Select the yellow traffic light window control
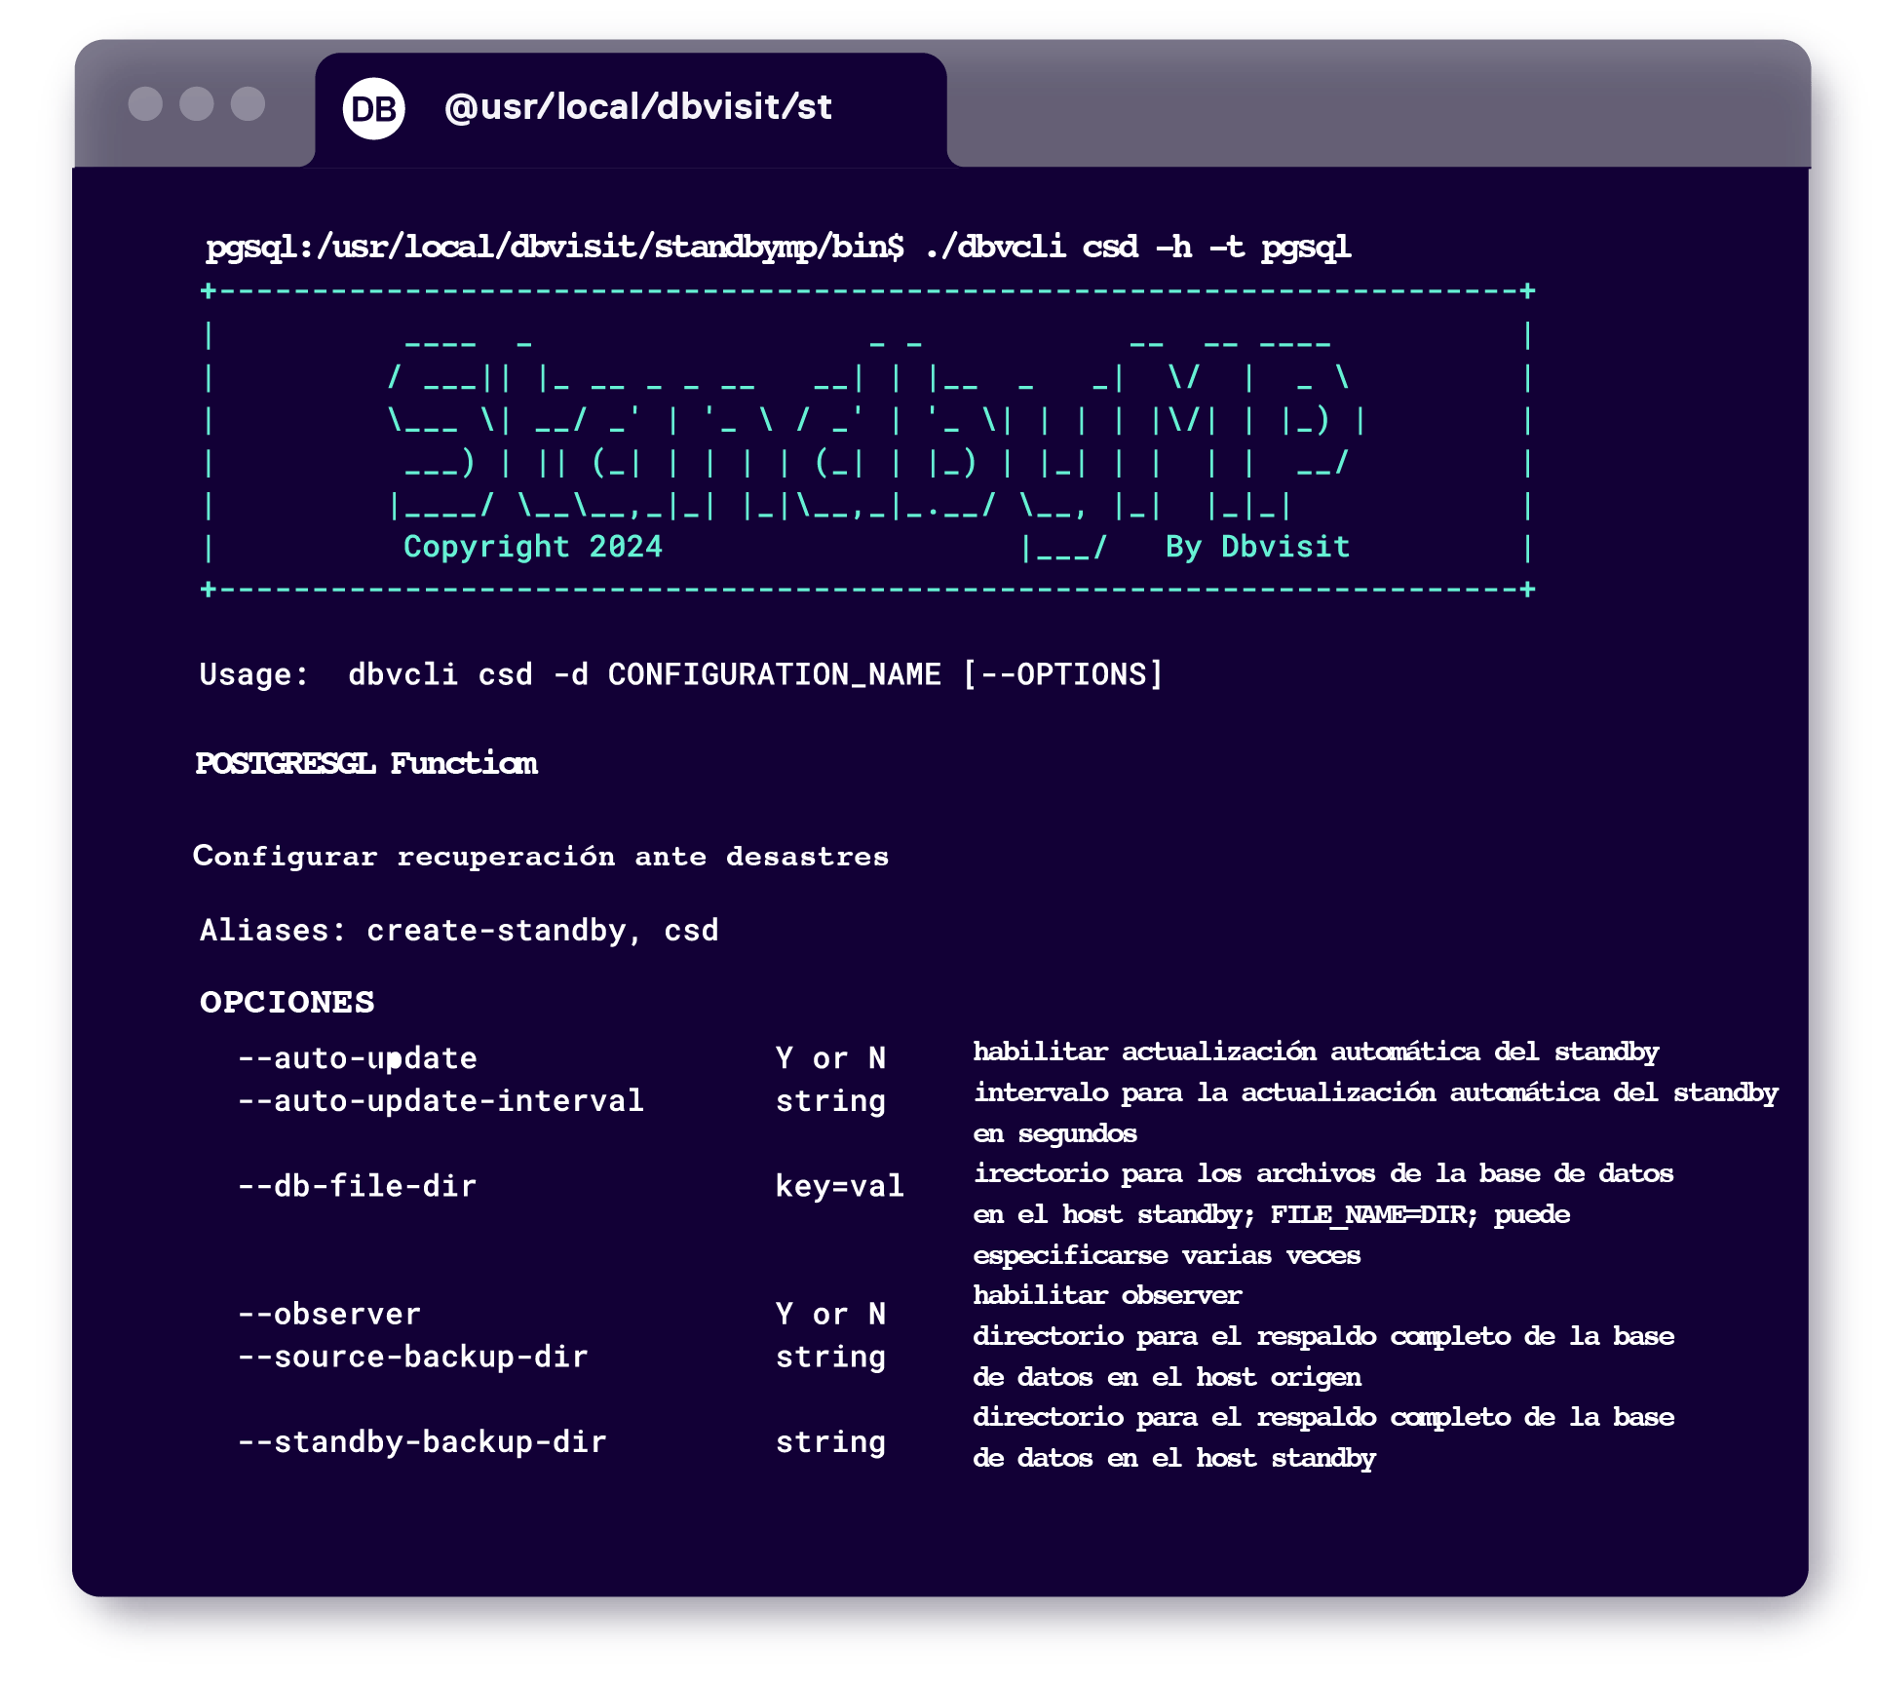Image resolution: width=1878 pixels, height=1684 pixels. [x=200, y=105]
